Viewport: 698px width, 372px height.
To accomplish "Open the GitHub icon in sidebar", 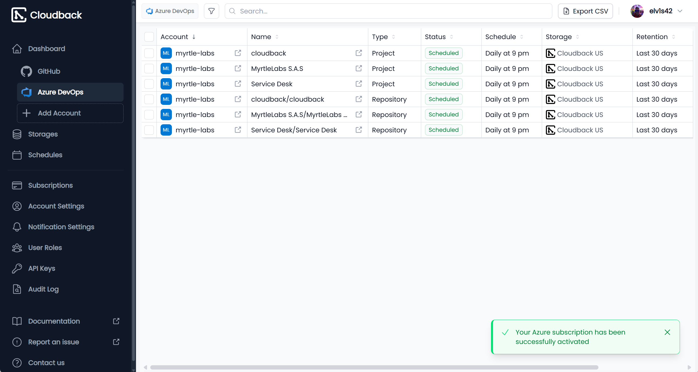I will (x=26, y=71).
